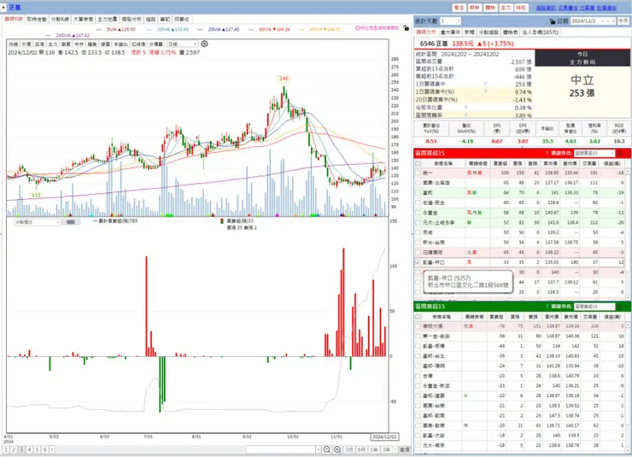Viewport: 632px width, 457px height.
Task: Click the 5MA legend line color
Action: click(99, 29)
